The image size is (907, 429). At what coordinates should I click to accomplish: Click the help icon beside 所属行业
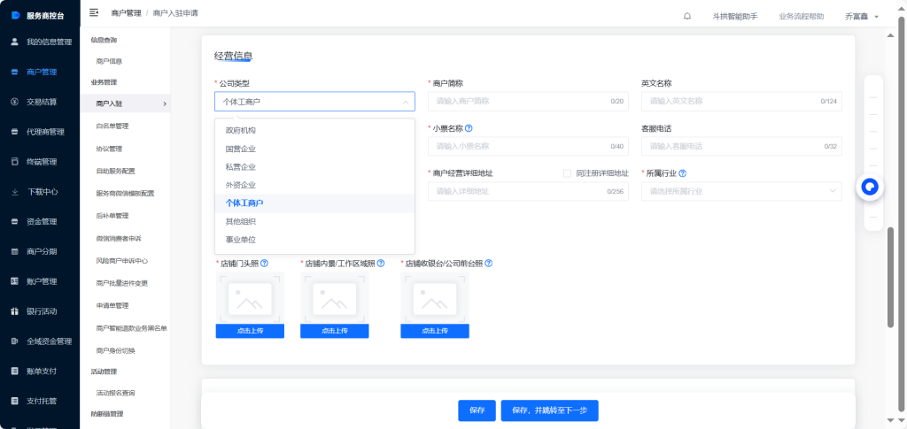pyautogui.click(x=683, y=173)
